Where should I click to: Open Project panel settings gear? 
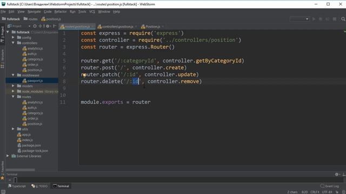(x=48, y=26)
